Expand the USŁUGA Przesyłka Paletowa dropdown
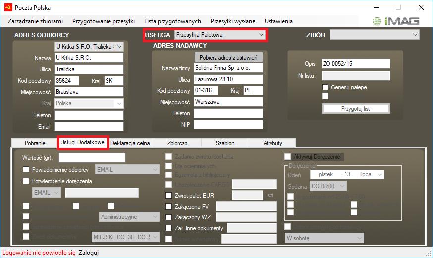 tap(261, 35)
